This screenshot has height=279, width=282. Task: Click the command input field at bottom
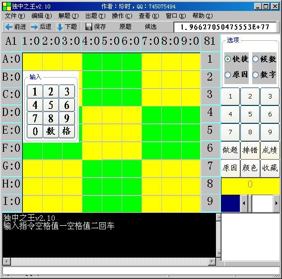click(x=141, y=271)
